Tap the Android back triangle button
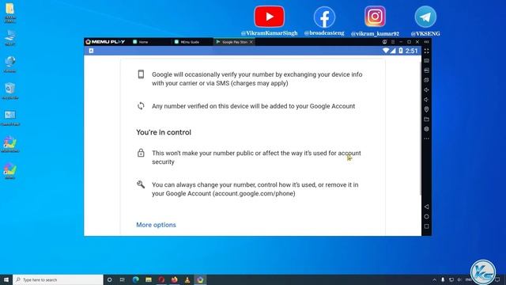Screen dimensions: 506x285 [426, 207]
